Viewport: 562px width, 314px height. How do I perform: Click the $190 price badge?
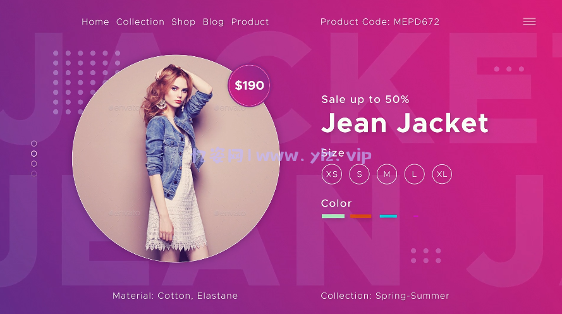(249, 85)
